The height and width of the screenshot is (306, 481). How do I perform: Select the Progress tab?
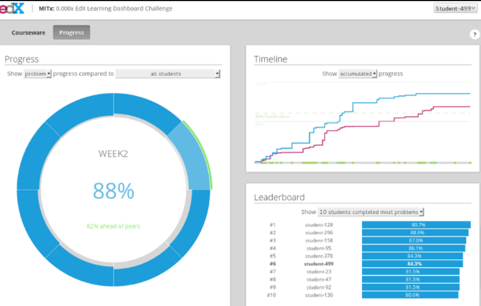(x=72, y=32)
